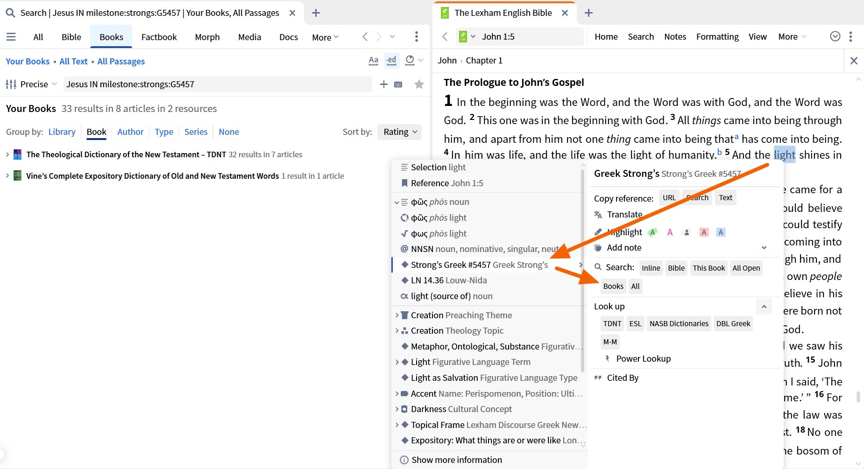864x469 pixels.
Task: Click the All Passages filter link
Action: (x=121, y=61)
